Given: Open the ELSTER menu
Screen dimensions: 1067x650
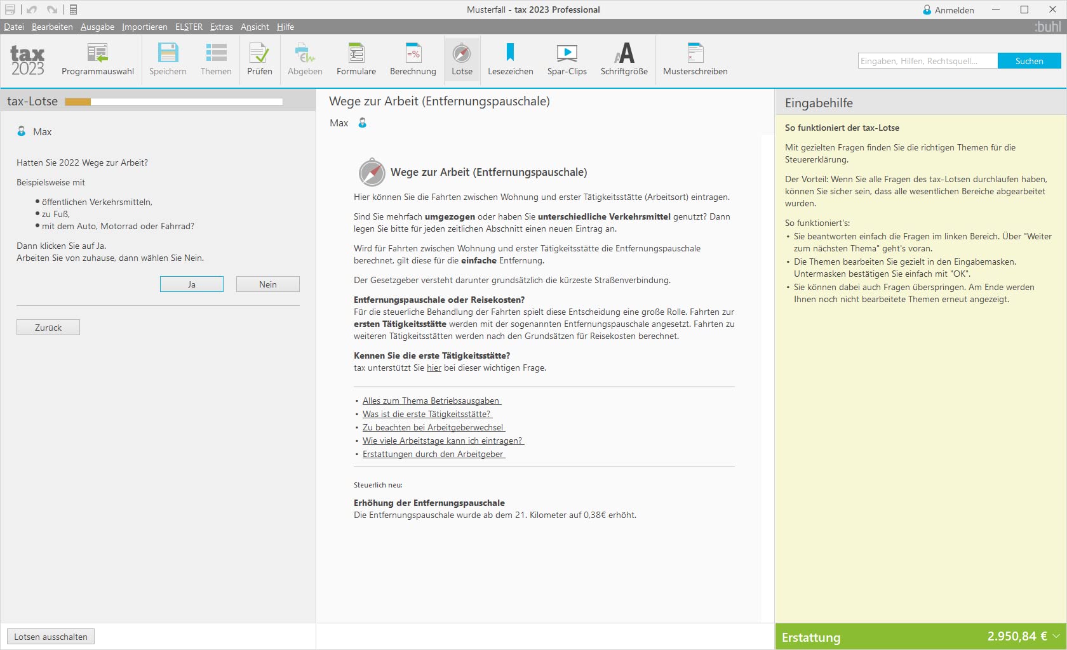Looking at the screenshot, I should [x=189, y=27].
